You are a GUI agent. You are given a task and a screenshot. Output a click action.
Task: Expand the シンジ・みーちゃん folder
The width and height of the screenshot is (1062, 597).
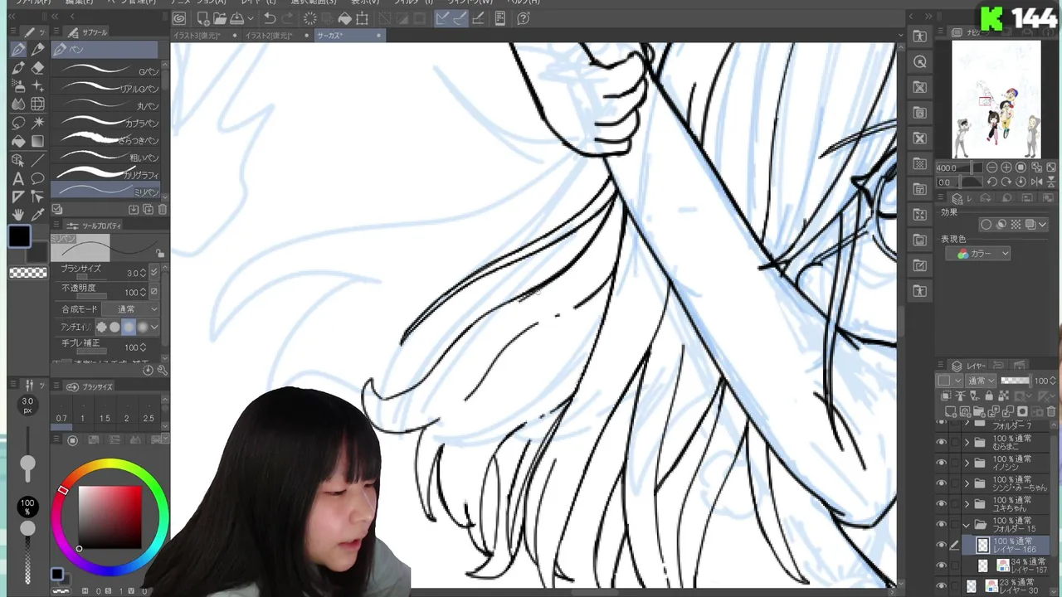tap(967, 483)
